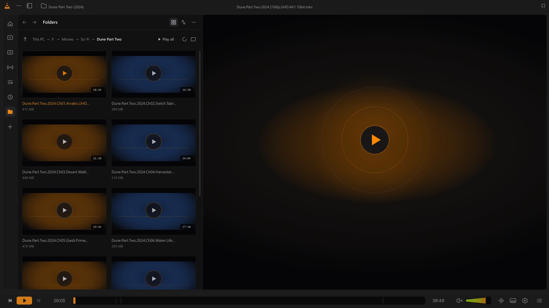Mute the audio
The image size is (549, 308).
point(459,301)
